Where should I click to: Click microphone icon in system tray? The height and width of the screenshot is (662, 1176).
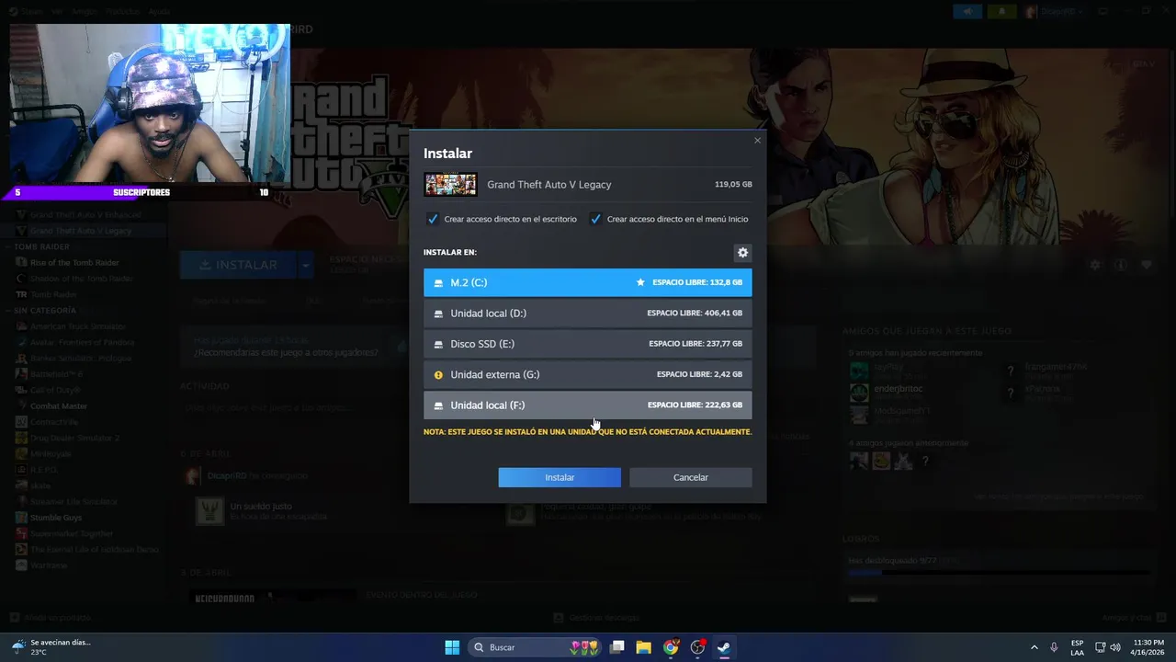(x=1054, y=647)
